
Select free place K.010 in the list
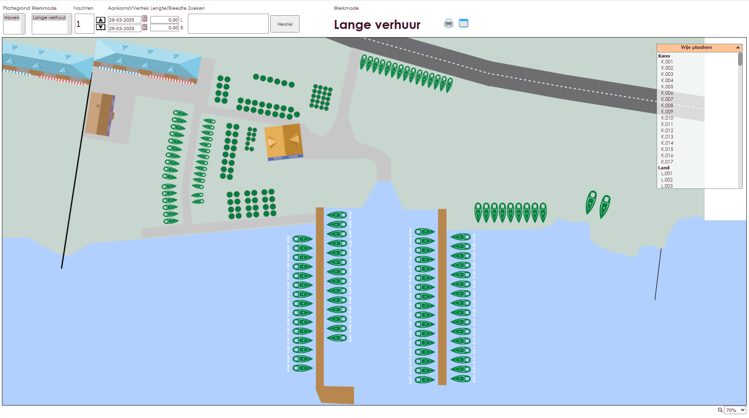click(x=667, y=118)
